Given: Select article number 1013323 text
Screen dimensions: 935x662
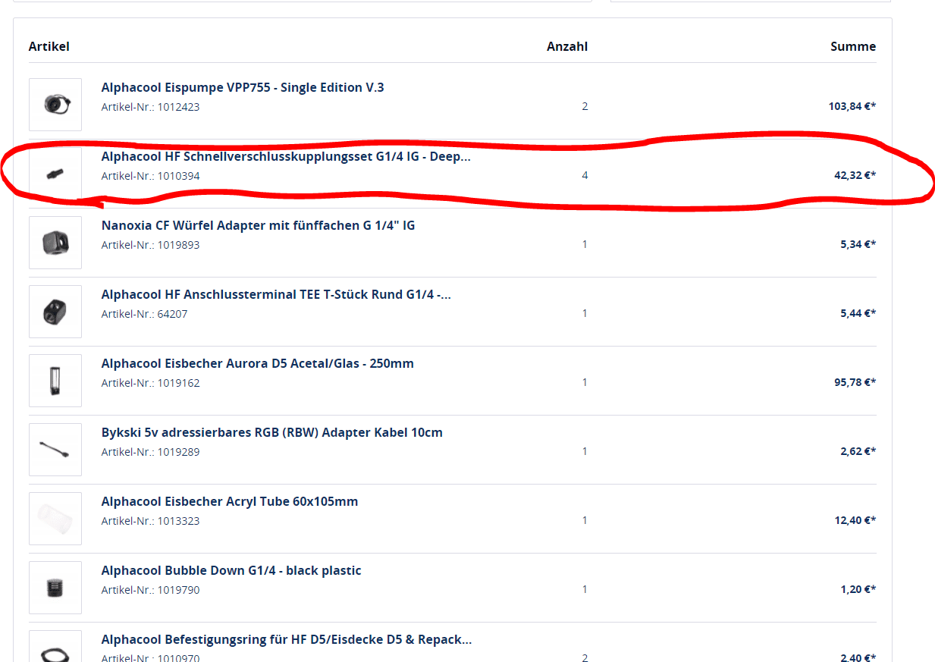Looking at the screenshot, I should coord(151,521).
